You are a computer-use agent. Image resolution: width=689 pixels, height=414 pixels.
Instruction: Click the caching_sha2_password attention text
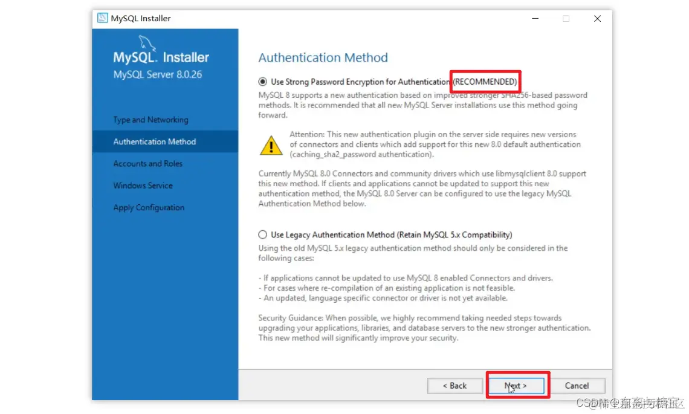point(435,144)
